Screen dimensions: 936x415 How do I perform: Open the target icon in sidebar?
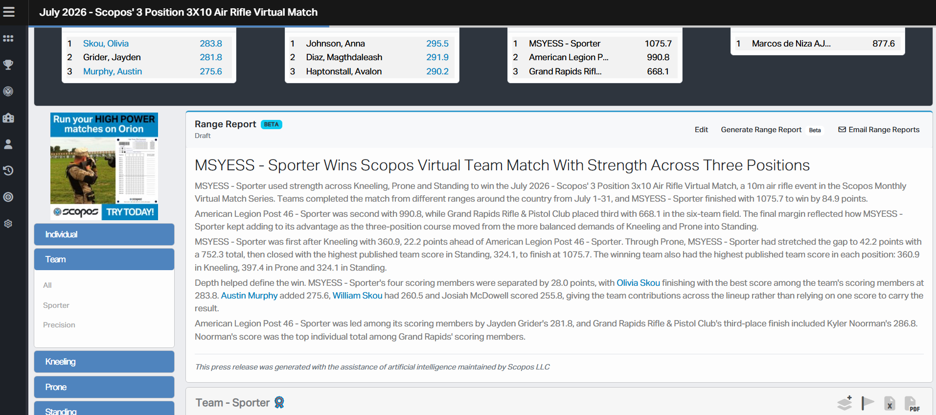click(x=8, y=197)
